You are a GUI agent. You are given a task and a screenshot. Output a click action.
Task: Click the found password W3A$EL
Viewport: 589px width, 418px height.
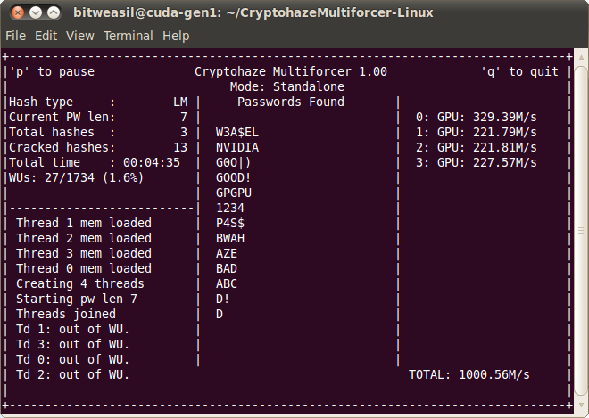point(236,132)
